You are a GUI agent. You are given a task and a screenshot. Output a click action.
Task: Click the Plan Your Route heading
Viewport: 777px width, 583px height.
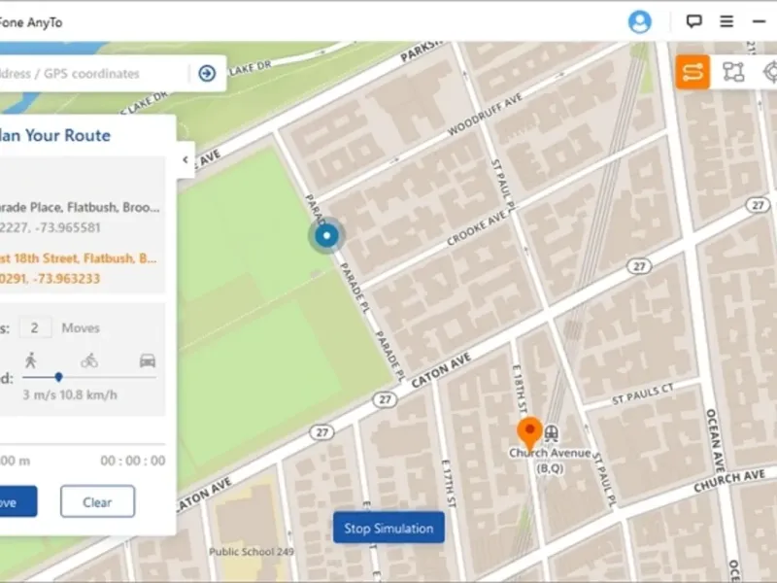pos(54,135)
